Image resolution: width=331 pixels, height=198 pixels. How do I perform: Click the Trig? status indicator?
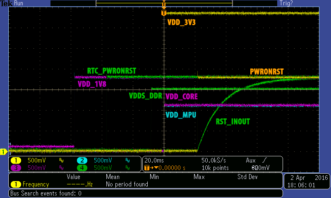286,3
